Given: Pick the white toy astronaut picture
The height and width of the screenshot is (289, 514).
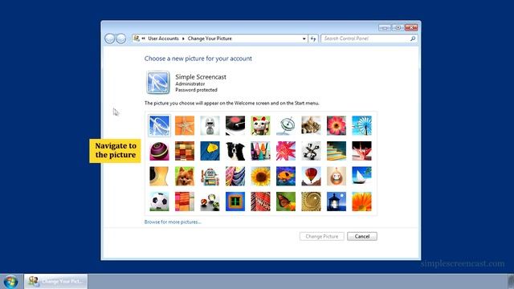Looking at the screenshot, I should (210, 125).
